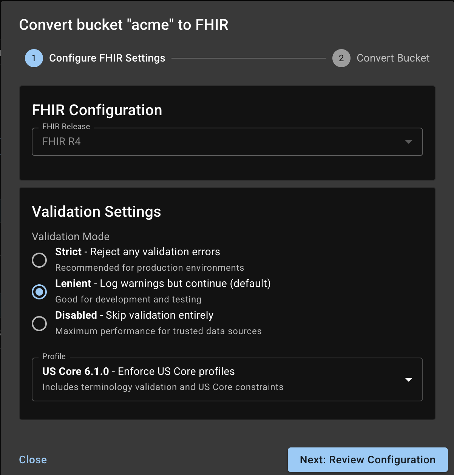Click the FHIR Configuration section heading
The height and width of the screenshot is (475, 454).
click(x=97, y=110)
